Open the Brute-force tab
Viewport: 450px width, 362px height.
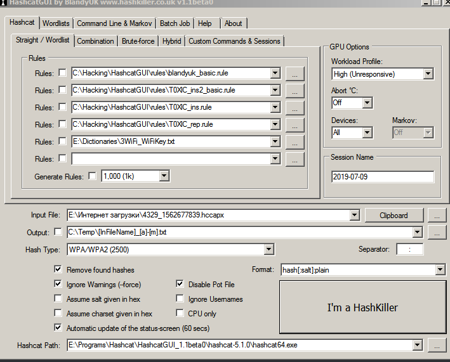pyautogui.click(x=138, y=41)
